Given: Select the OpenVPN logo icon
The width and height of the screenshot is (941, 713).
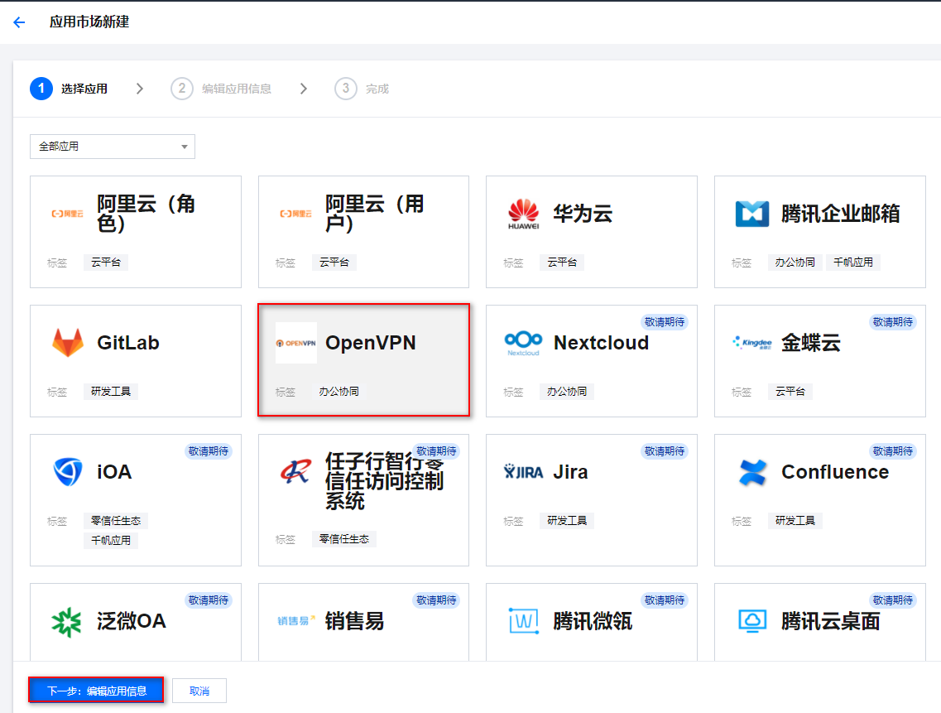Looking at the screenshot, I should [x=295, y=343].
